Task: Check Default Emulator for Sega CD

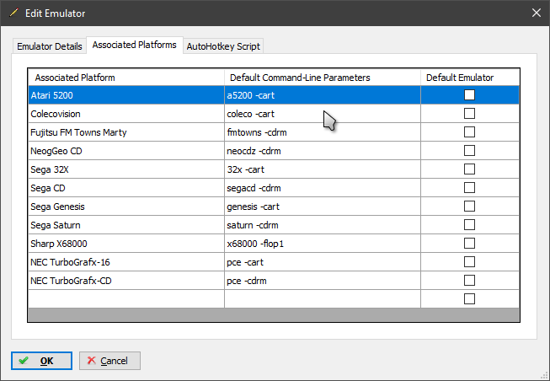Action: tap(469, 188)
